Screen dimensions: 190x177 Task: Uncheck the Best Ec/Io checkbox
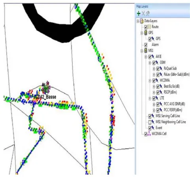(158, 87)
